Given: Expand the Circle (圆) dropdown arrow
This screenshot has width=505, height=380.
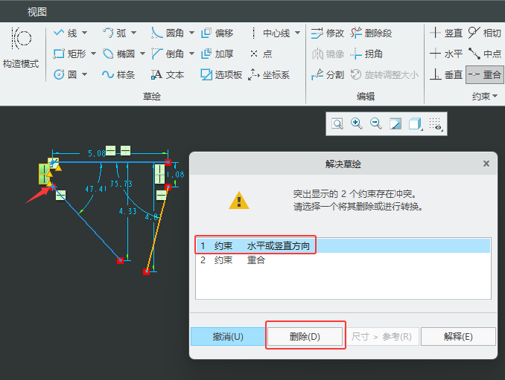Looking at the screenshot, I should (x=84, y=74).
